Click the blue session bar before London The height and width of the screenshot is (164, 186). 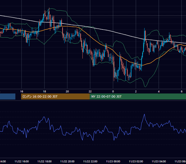tap(8, 96)
